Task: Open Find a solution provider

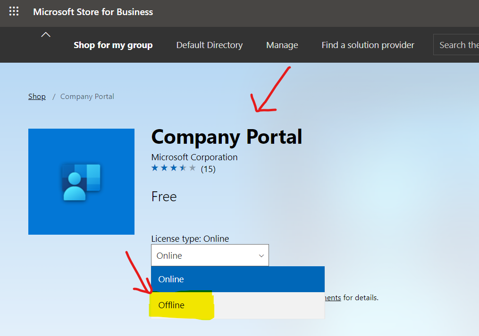Action: click(x=368, y=45)
